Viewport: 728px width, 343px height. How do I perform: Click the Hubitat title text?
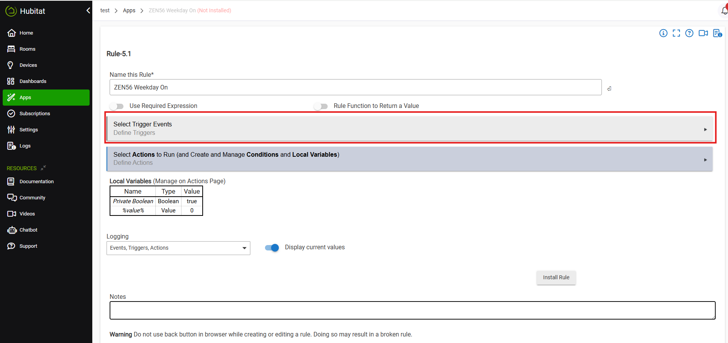pos(32,11)
